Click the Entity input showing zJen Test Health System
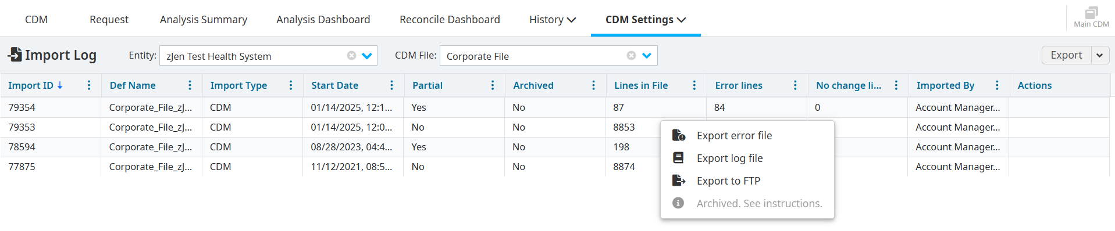The width and height of the screenshot is (1115, 231). click(x=268, y=56)
